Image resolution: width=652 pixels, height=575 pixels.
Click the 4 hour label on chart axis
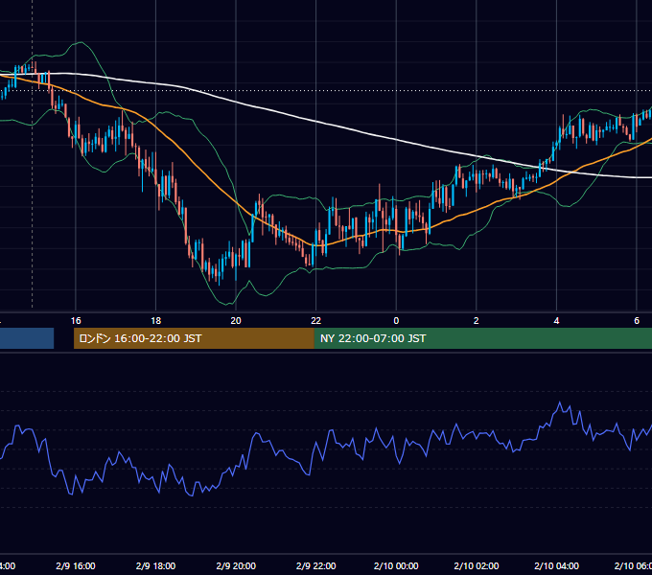556,321
